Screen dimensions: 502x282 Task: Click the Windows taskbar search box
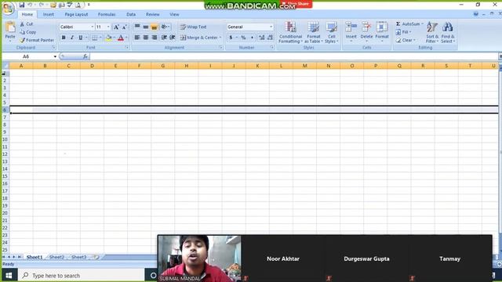pyautogui.click(x=82, y=275)
